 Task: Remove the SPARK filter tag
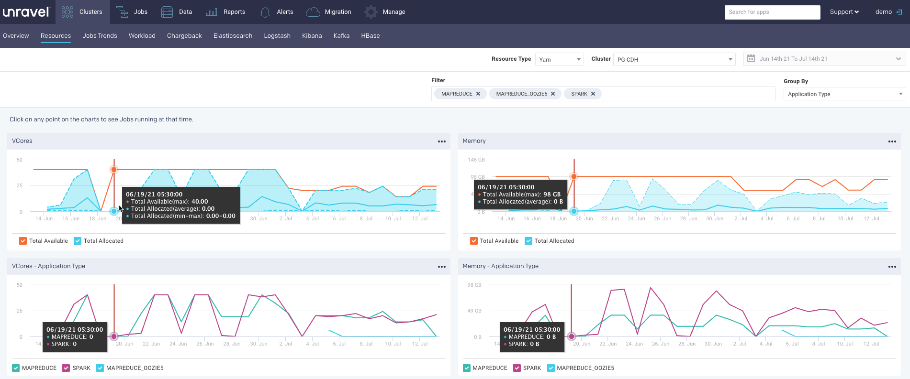pyautogui.click(x=593, y=94)
